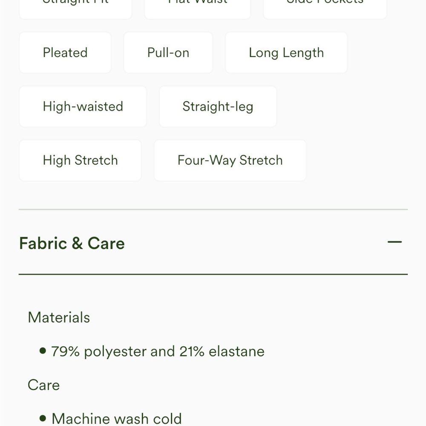Click the divider line below Fabric & Care
The image size is (426, 426).
[x=213, y=274]
